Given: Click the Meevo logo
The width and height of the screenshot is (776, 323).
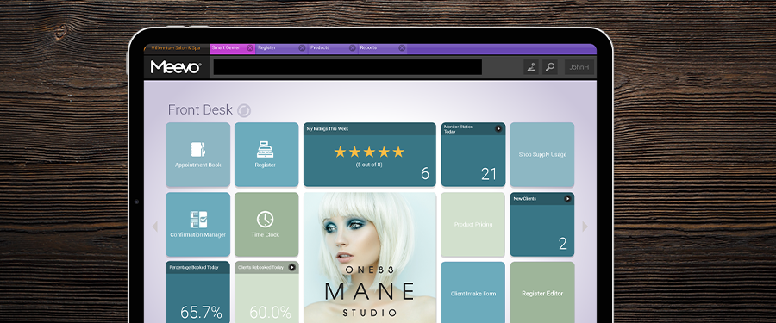Looking at the screenshot, I should tap(176, 67).
